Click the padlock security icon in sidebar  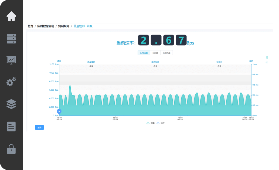11,149
